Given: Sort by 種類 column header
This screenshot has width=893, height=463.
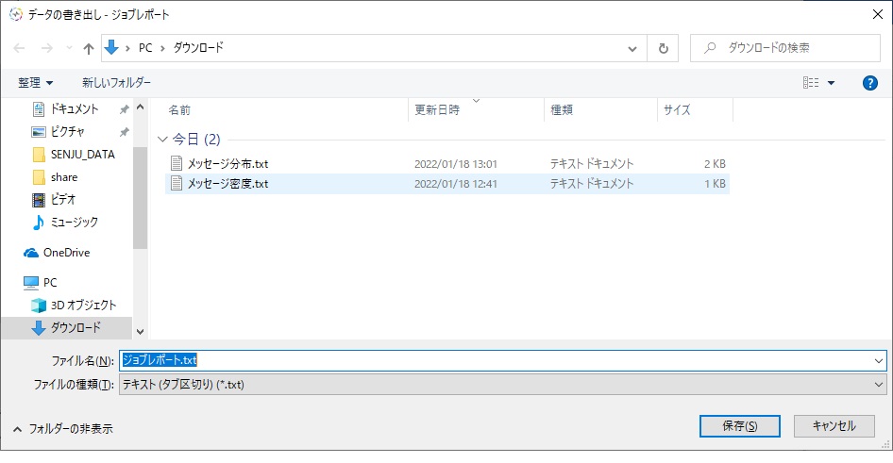Looking at the screenshot, I should (562, 109).
